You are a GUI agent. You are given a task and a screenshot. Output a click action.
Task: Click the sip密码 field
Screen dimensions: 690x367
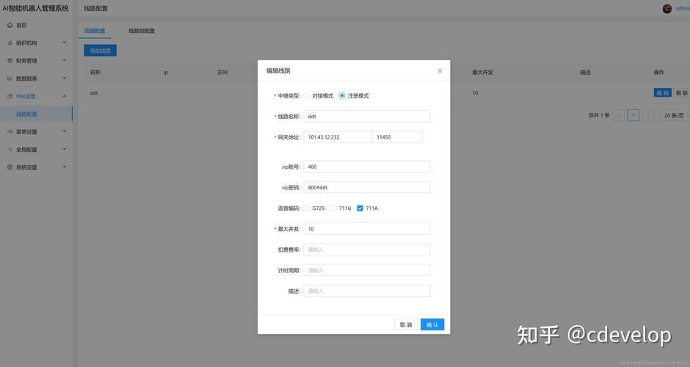tap(366, 187)
